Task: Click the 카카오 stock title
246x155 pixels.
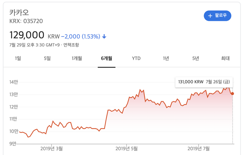Action: 19,13
